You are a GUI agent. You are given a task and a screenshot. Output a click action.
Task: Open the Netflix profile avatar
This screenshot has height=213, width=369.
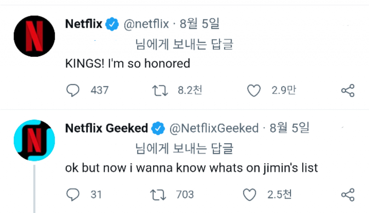point(34,36)
